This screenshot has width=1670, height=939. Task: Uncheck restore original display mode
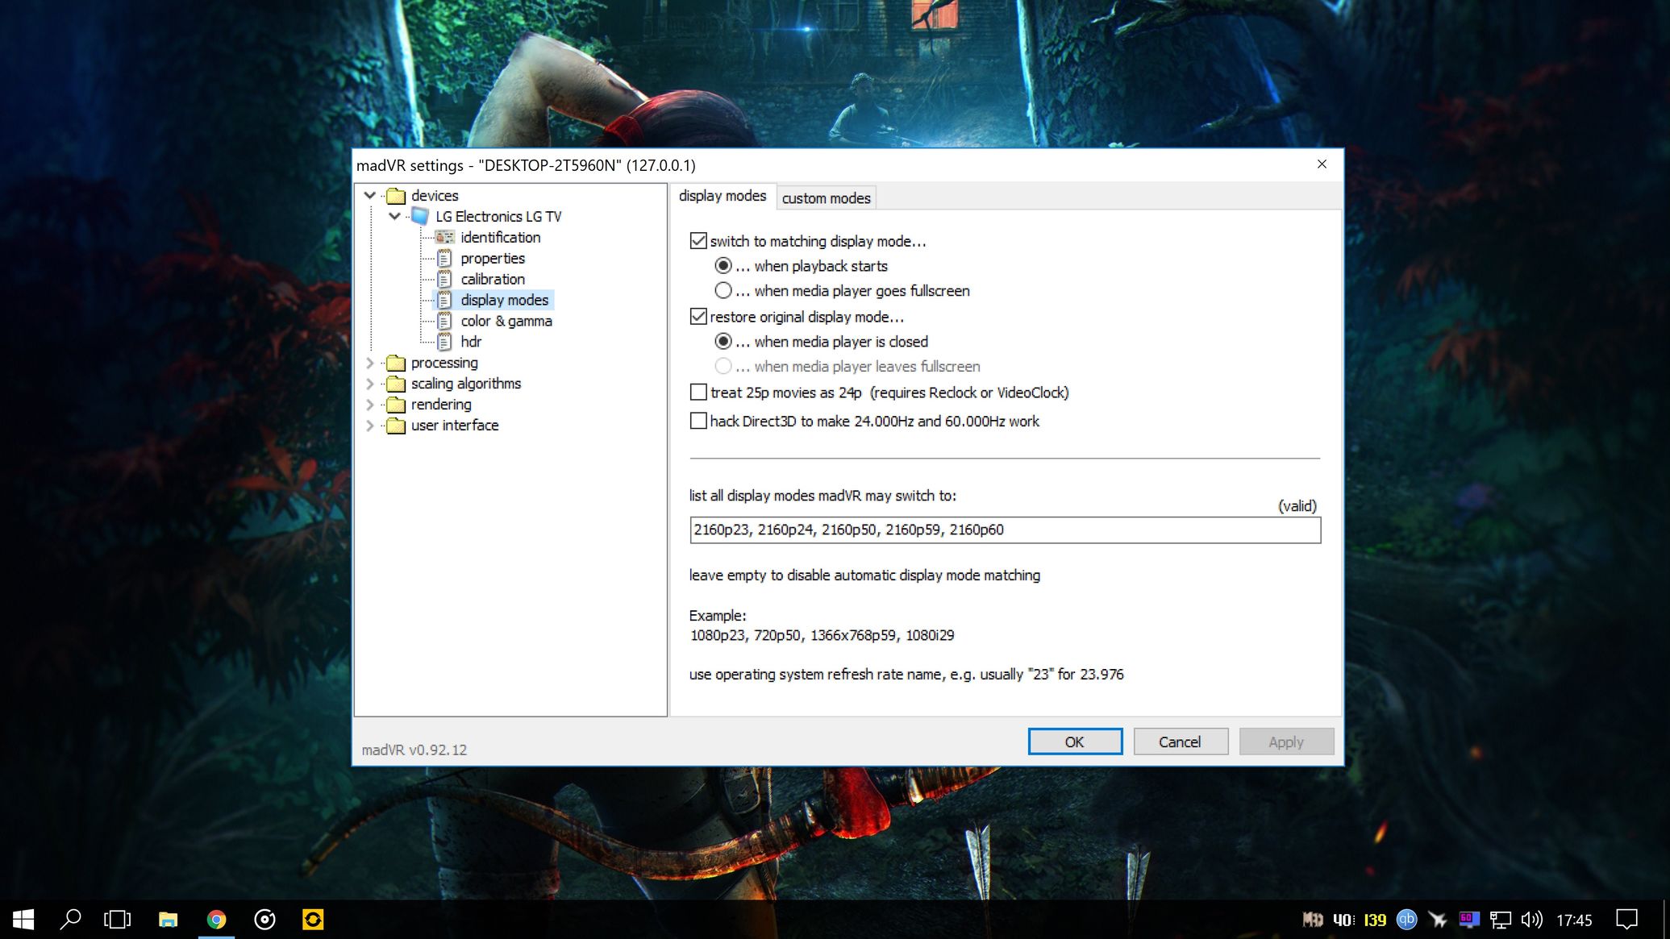click(698, 317)
